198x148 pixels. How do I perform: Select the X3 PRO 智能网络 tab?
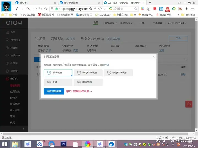point(124,3)
